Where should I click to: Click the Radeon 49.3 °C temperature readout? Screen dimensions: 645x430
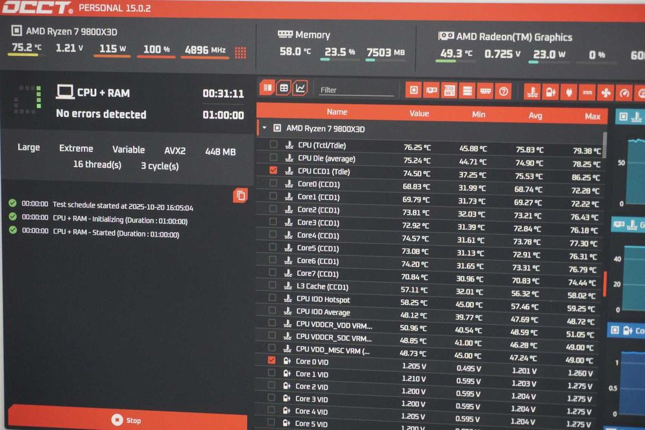(x=456, y=54)
